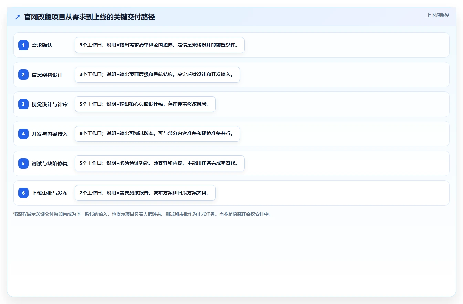The height and width of the screenshot is (304, 463).
Task: Select the 上线审批与发布 step label
Action: pyautogui.click(x=50, y=193)
